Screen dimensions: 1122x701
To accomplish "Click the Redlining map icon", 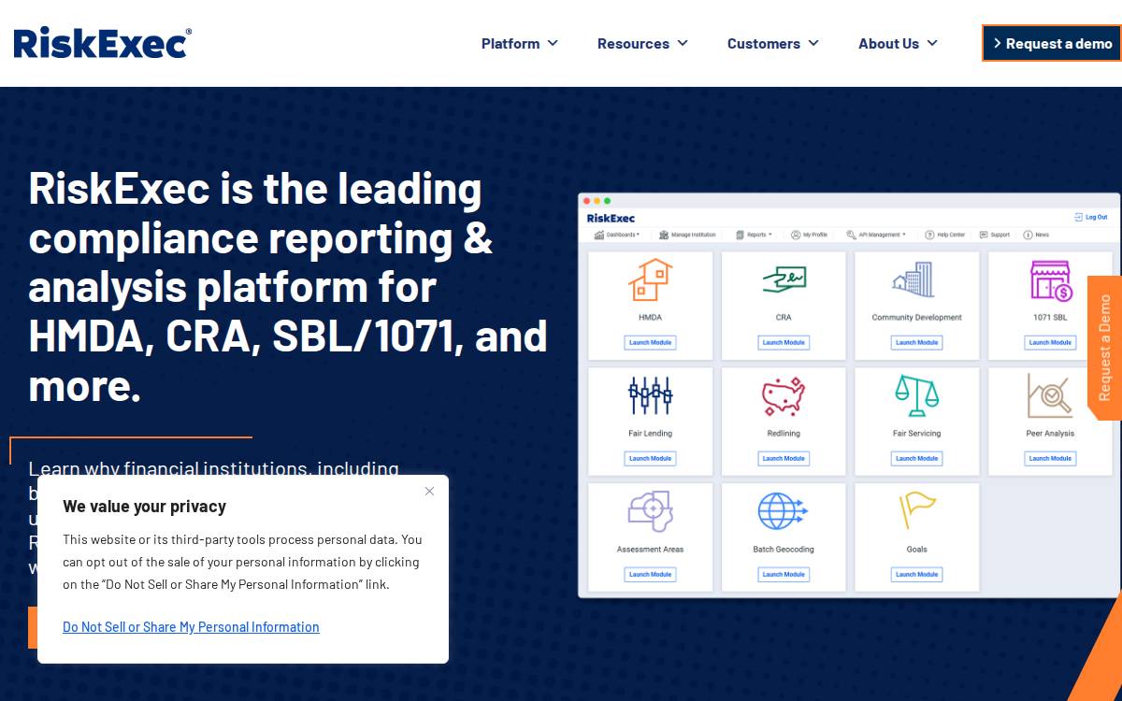I will click(784, 396).
